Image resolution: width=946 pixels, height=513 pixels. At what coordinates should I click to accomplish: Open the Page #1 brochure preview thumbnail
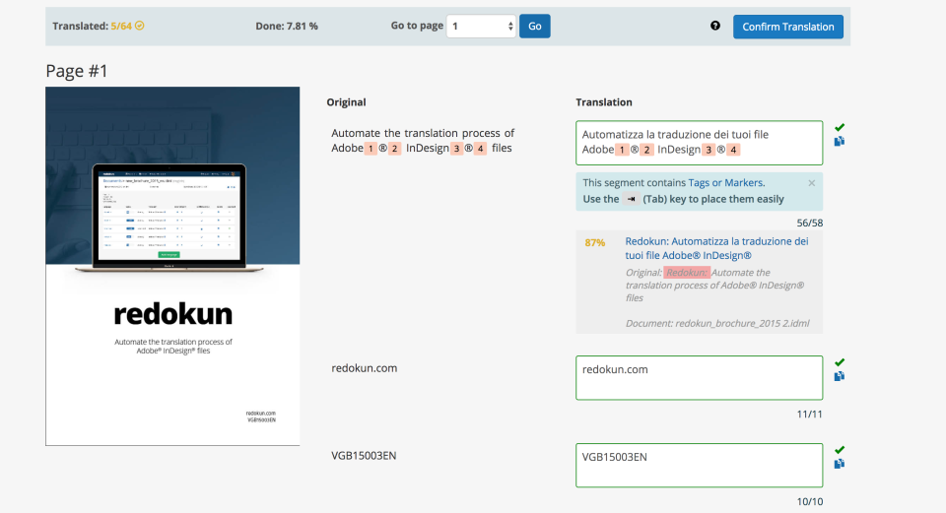172,266
